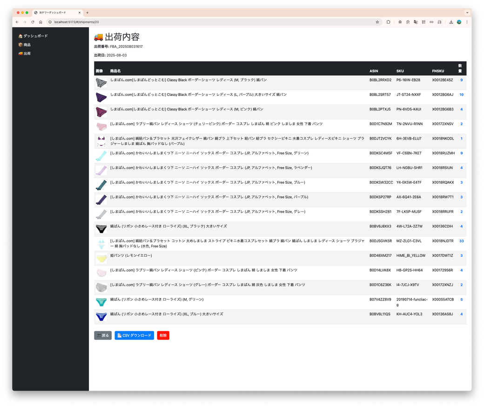Click the 戻る back button

[103, 335]
